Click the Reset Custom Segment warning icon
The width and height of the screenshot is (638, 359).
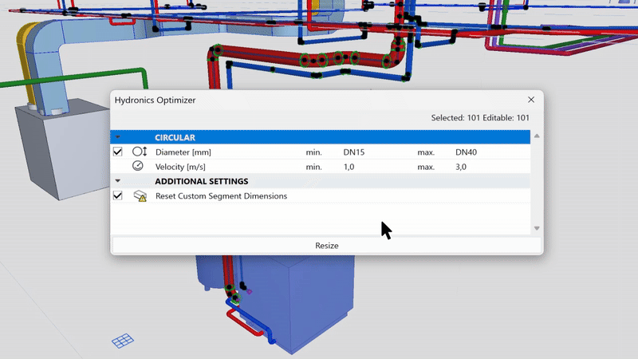click(x=140, y=195)
